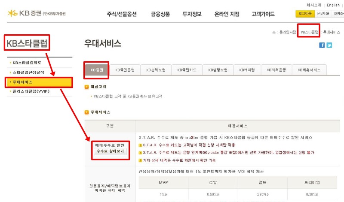Click the 0.50%p value cell
The height and width of the screenshot is (202, 344).
pyautogui.click(x=213, y=194)
